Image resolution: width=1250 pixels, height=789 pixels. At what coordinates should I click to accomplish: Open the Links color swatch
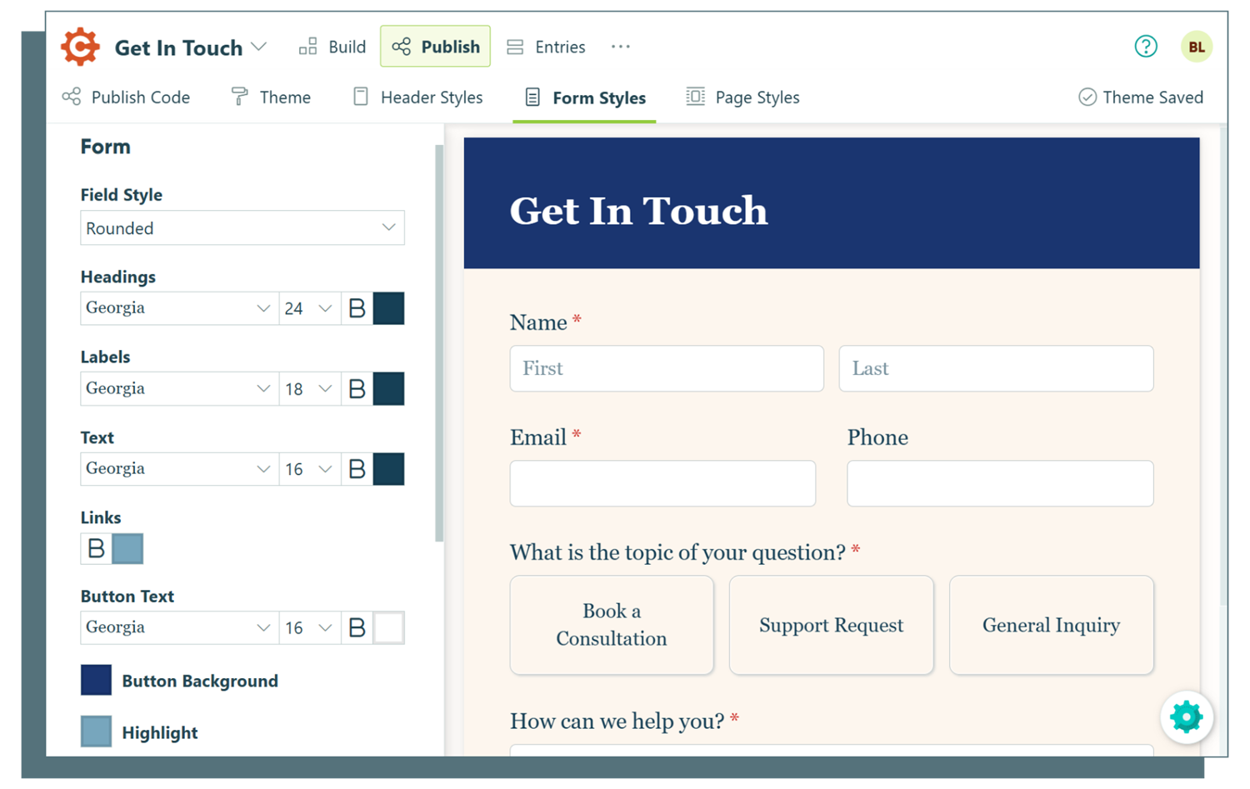(x=127, y=548)
